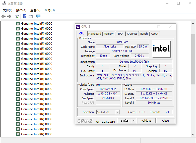Click the B0 revision value

click(x=166, y=71)
